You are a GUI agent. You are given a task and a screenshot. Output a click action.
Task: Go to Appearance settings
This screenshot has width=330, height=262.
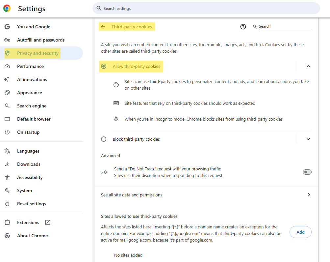coord(30,93)
